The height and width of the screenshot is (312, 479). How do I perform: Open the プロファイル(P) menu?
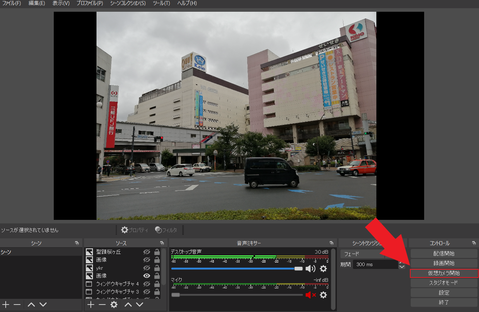[x=90, y=3]
